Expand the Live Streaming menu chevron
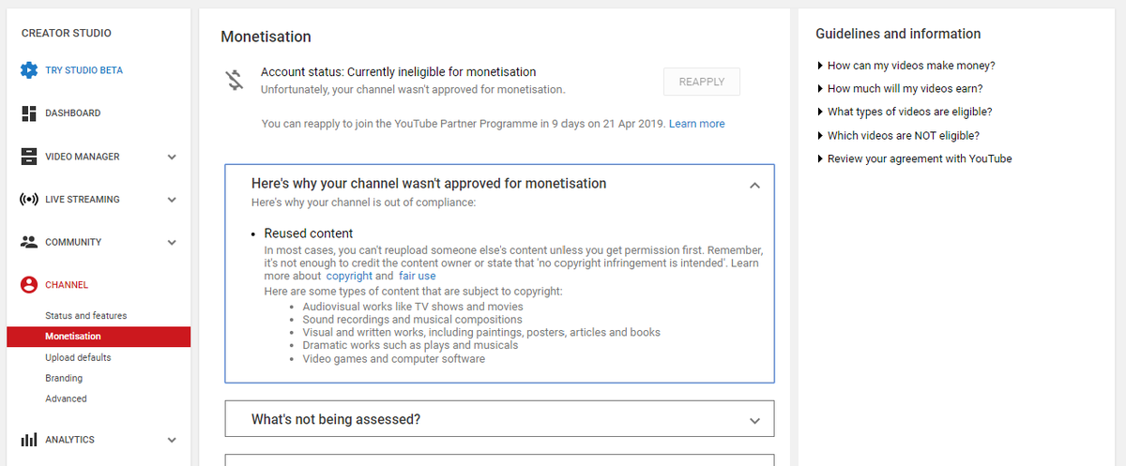Viewport: 1126px width, 466px height. click(172, 200)
